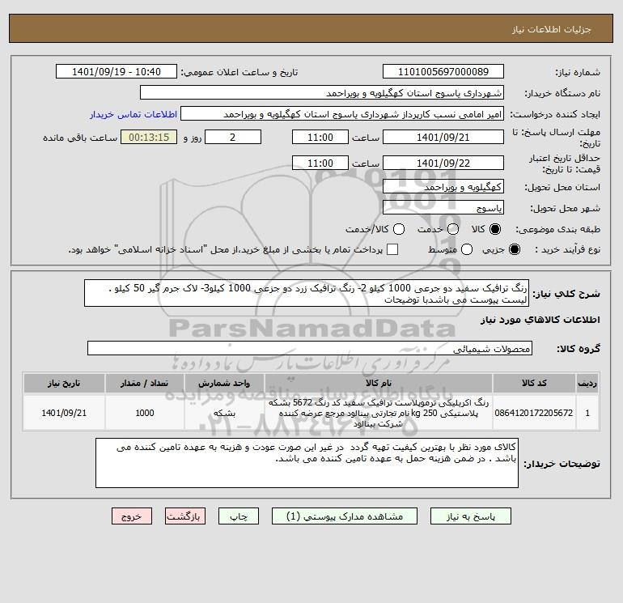Toggle the اسناد خزانه اسلامی payment checkbox
Image resolution: width=623 pixels, height=603 pixels.
tap(392, 249)
